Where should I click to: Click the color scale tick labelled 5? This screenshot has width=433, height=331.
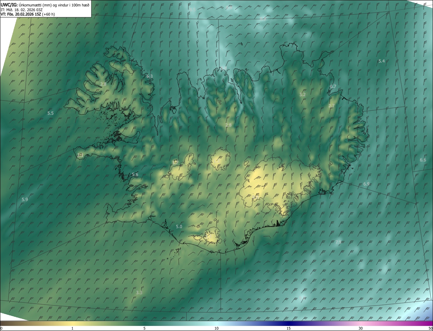pos(144,329)
